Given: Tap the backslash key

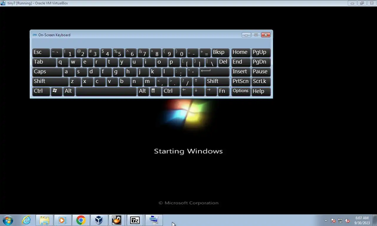Looking at the screenshot, I should coord(211,62).
